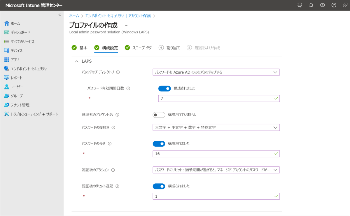Click the アプリ grid icon

pyautogui.click(x=7, y=59)
